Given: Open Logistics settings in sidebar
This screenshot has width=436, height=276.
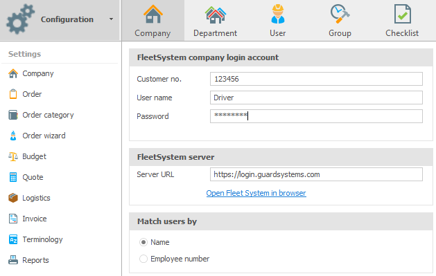Looking at the screenshot, I should click(x=36, y=198).
